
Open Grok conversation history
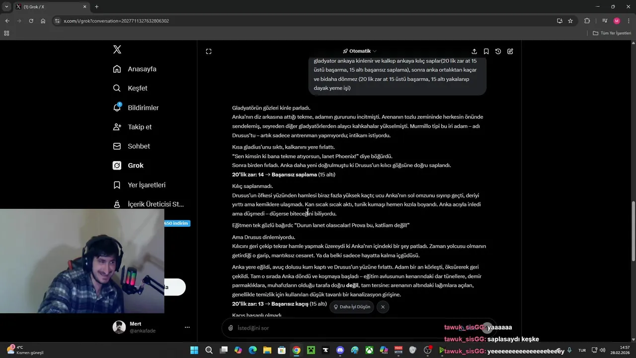click(498, 51)
